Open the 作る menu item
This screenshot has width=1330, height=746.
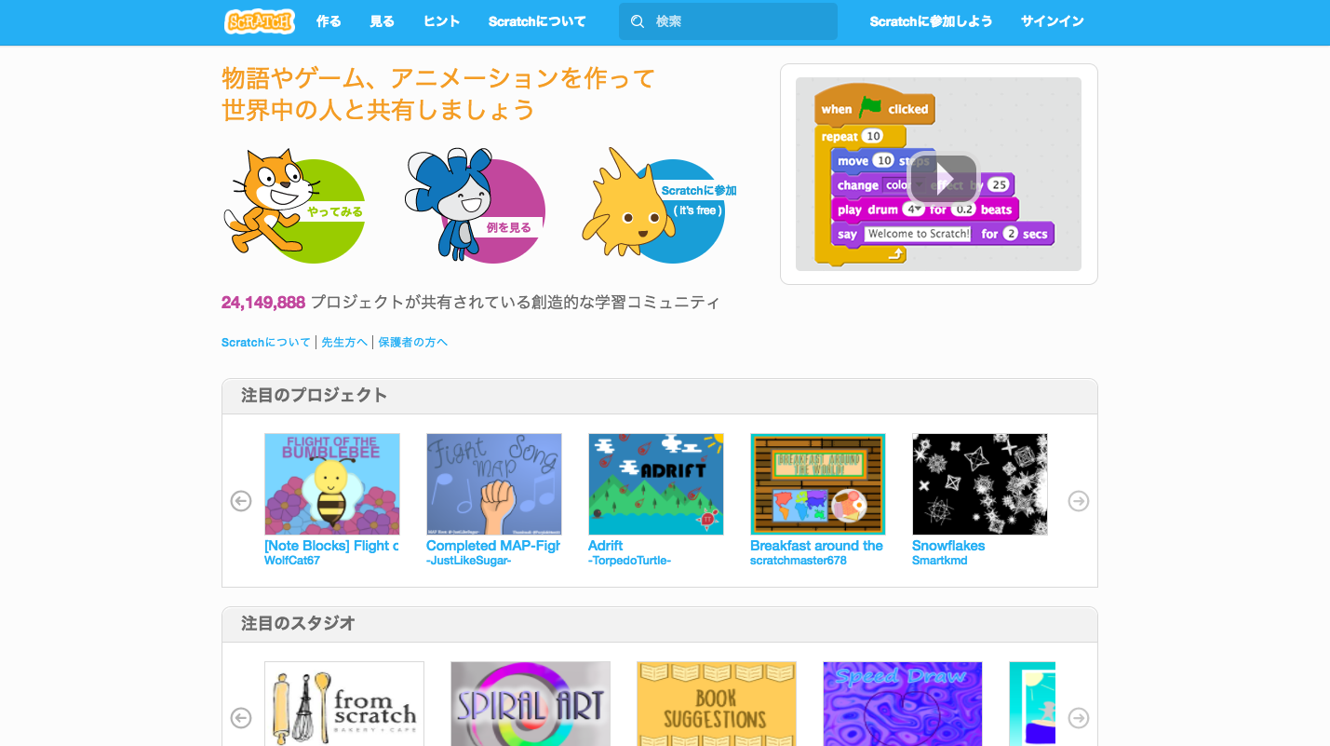coord(329,21)
